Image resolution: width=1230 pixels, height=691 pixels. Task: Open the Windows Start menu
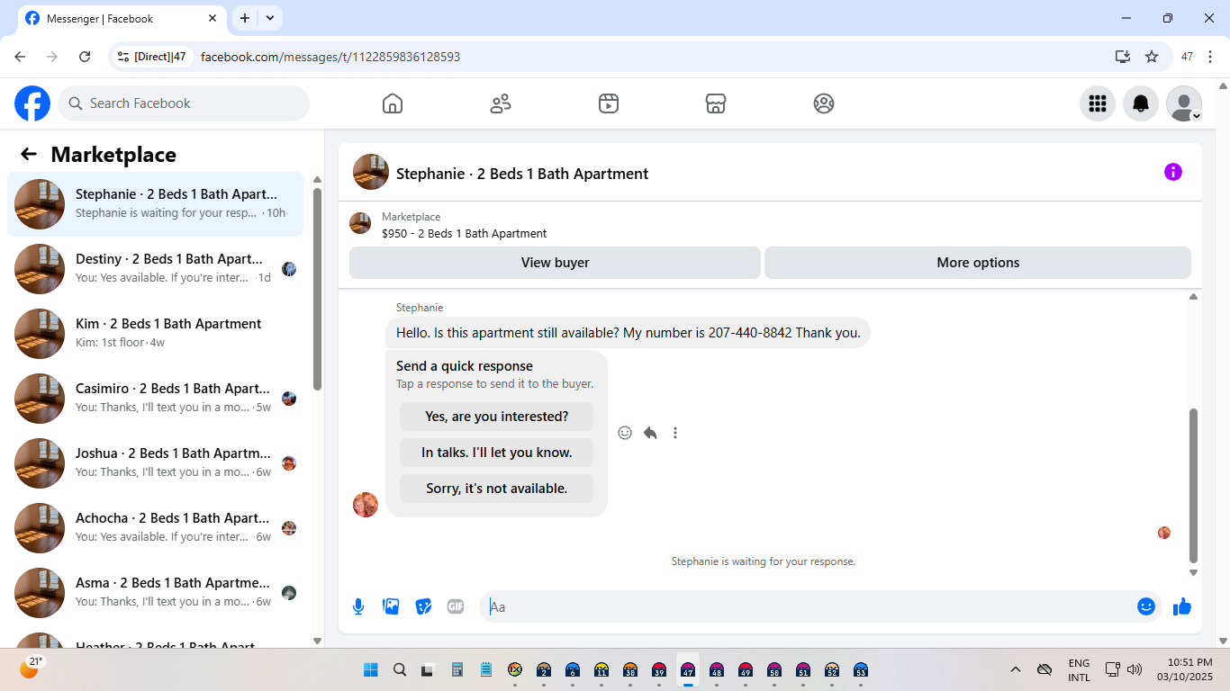[371, 670]
